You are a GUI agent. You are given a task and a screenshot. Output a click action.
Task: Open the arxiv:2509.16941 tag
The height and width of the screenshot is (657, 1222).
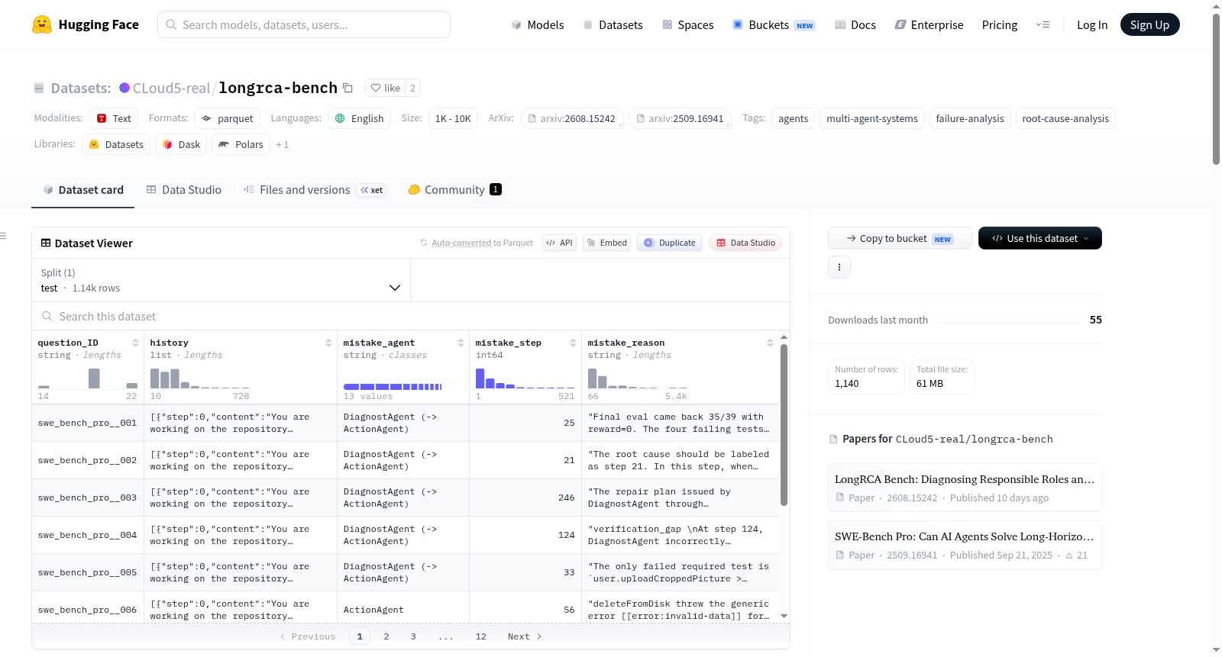pos(681,118)
